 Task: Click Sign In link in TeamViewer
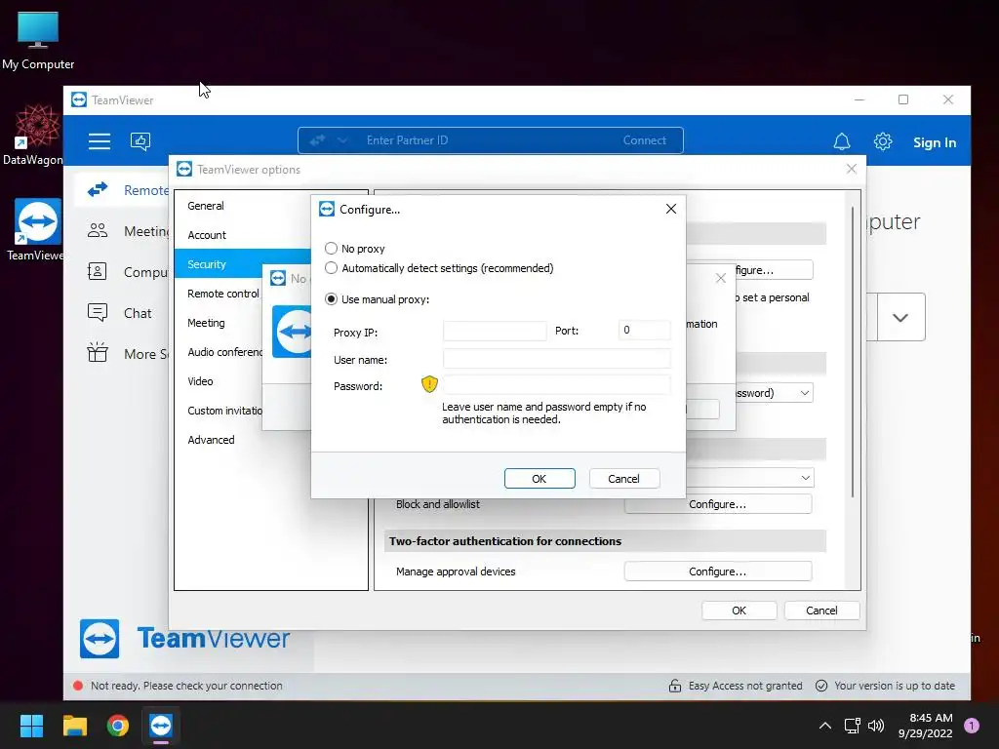pyautogui.click(x=934, y=142)
